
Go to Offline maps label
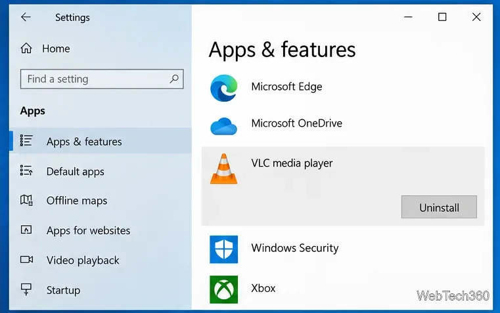77,201
